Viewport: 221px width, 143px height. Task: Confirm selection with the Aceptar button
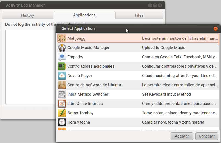pyautogui.click(x=182, y=136)
